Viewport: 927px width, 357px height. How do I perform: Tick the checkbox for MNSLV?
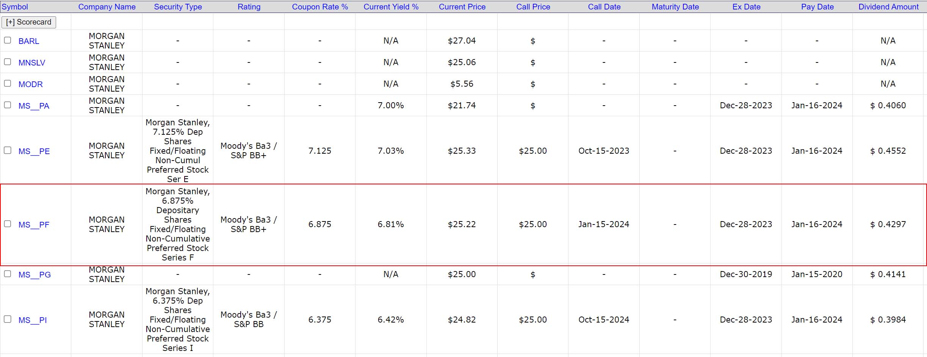pos(8,62)
